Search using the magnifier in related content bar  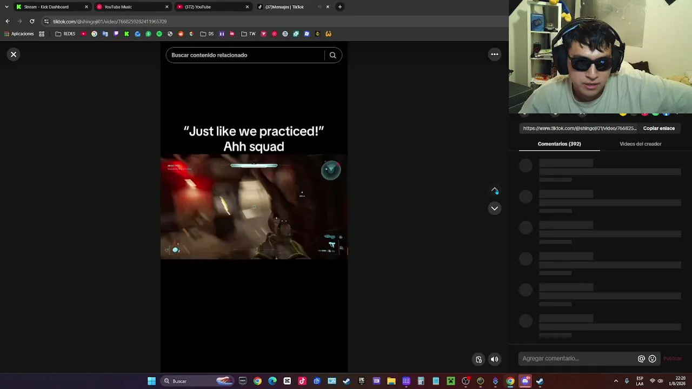click(332, 55)
